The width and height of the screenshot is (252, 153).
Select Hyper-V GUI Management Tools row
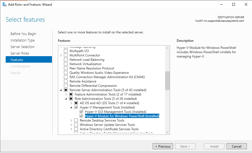(116, 112)
